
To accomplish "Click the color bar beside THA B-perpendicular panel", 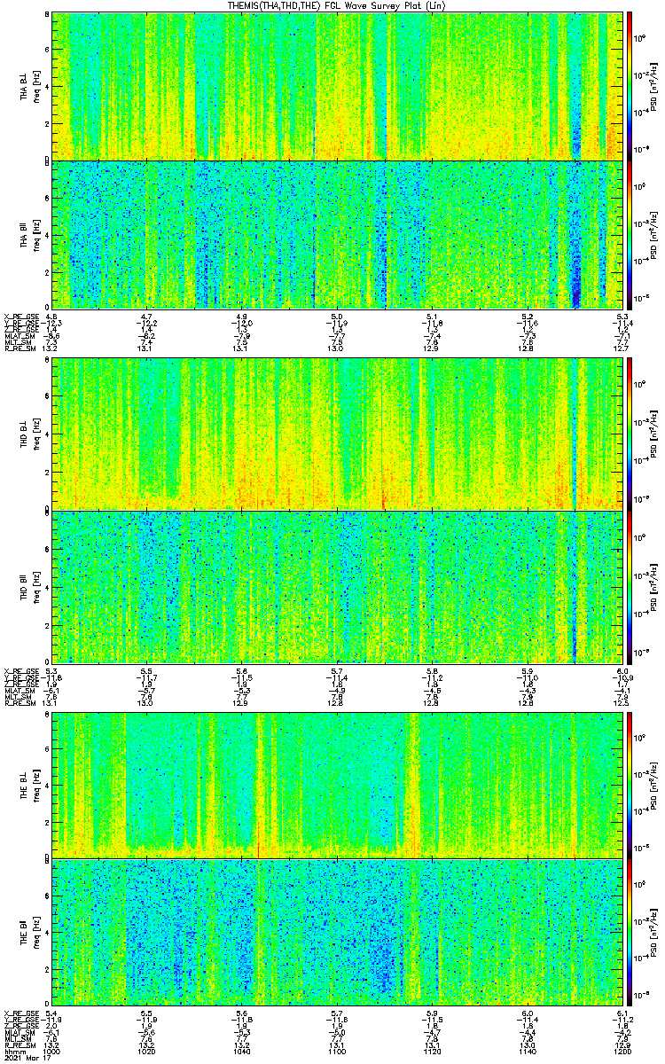I will click(x=630, y=85).
